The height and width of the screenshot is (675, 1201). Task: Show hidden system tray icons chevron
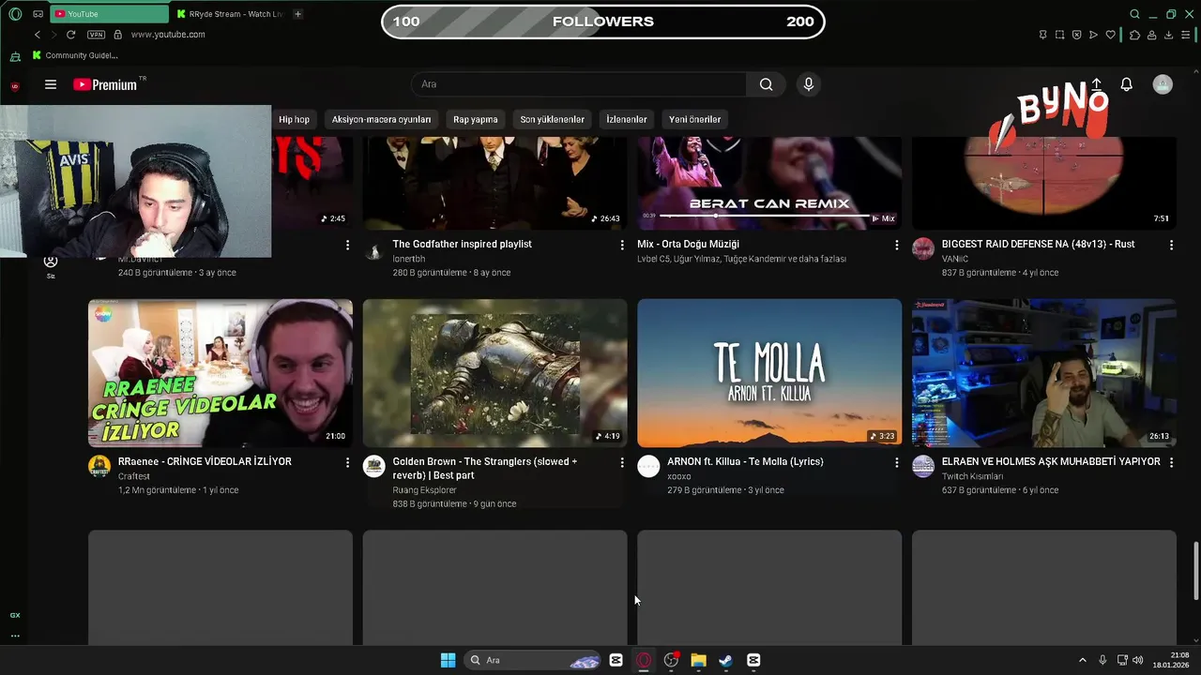click(x=1082, y=660)
